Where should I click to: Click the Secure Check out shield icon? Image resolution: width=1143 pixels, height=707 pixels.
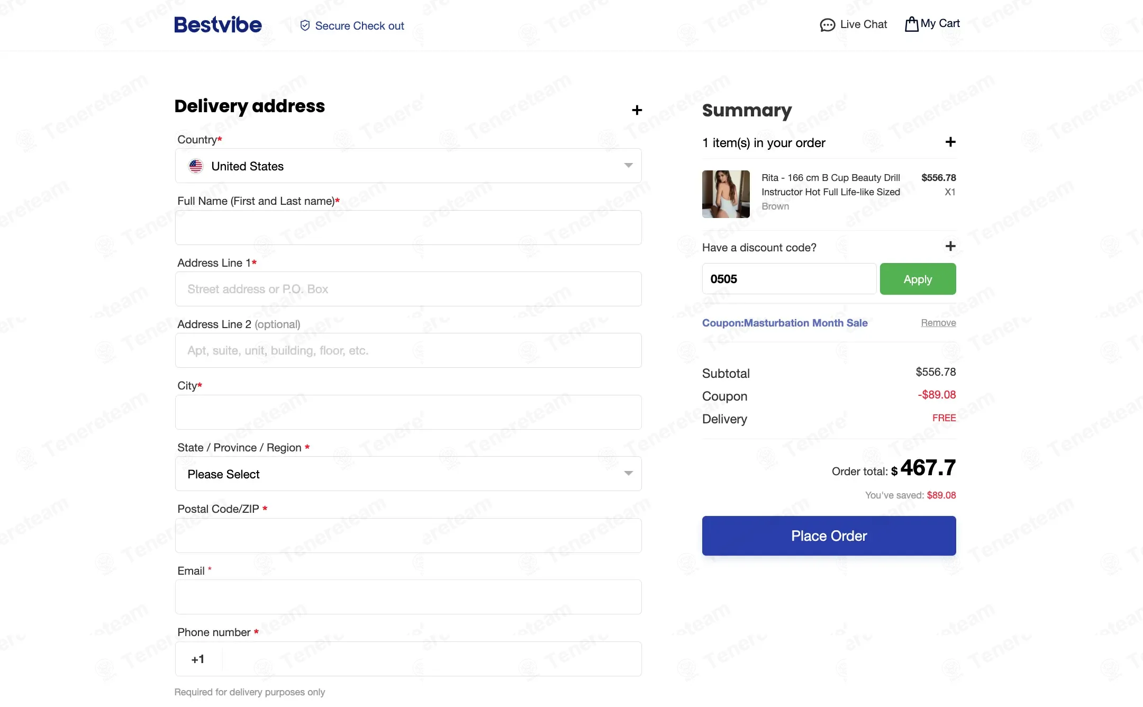305,25
